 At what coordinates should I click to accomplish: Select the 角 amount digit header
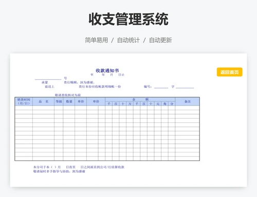click(164, 104)
